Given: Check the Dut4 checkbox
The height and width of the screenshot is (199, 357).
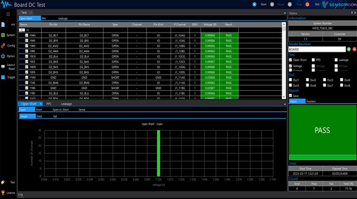Looking at the screenshot, I should tap(342, 80).
